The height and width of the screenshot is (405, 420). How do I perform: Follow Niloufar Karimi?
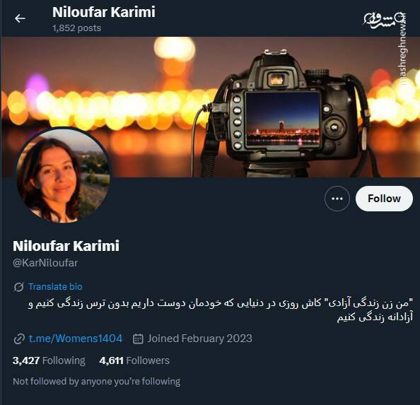click(x=384, y=199)
